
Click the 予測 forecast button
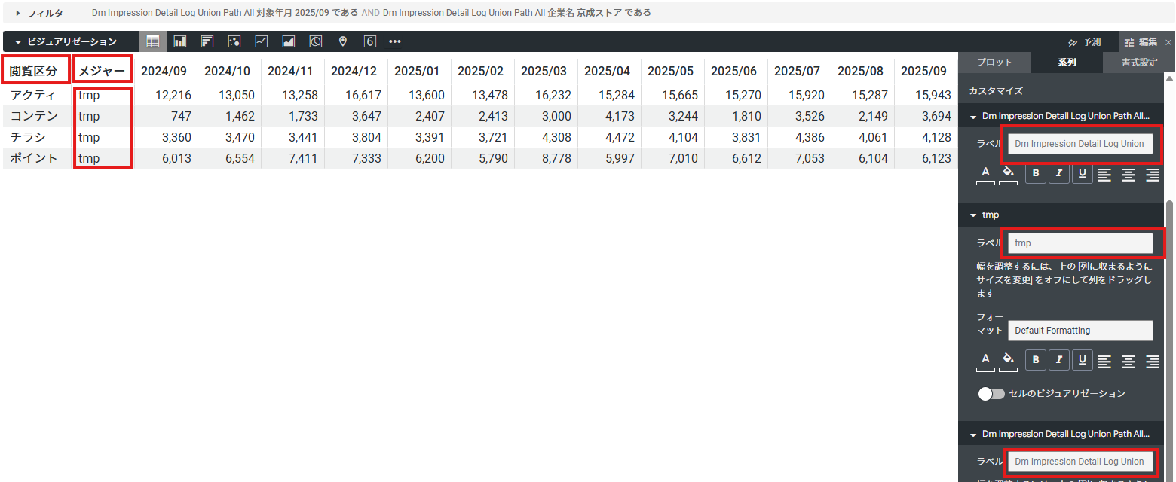[x=1085, y=42]
